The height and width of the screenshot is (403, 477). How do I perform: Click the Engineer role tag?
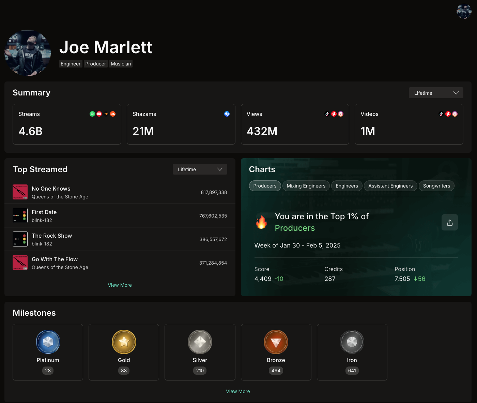71,64
